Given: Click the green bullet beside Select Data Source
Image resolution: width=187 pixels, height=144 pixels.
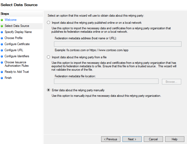Looking at the screenshot, I should click(2, 26).
